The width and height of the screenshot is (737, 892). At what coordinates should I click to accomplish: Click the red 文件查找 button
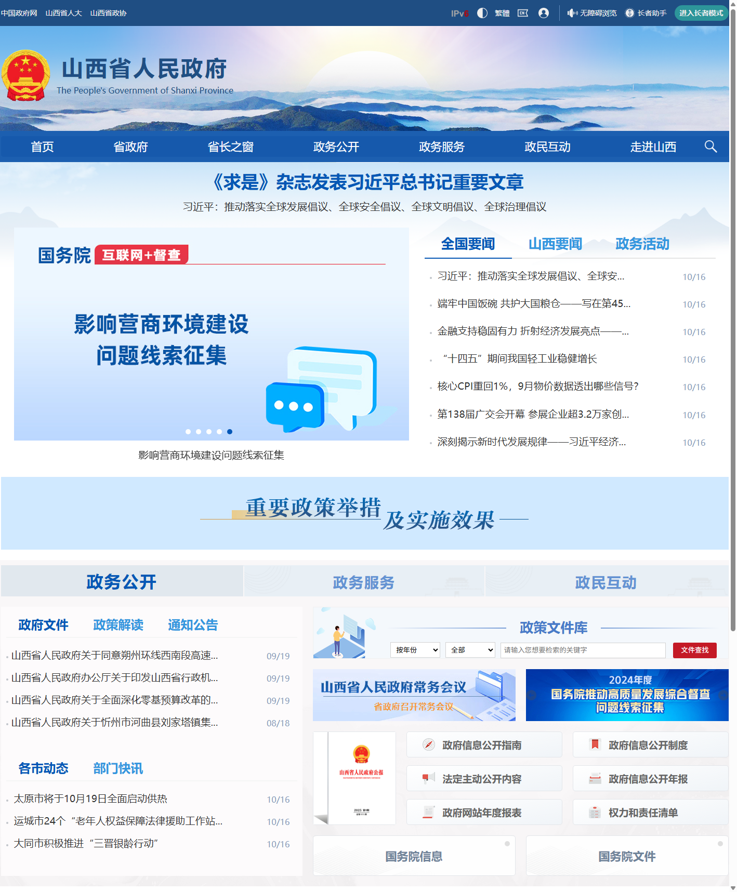coord(695,650)
